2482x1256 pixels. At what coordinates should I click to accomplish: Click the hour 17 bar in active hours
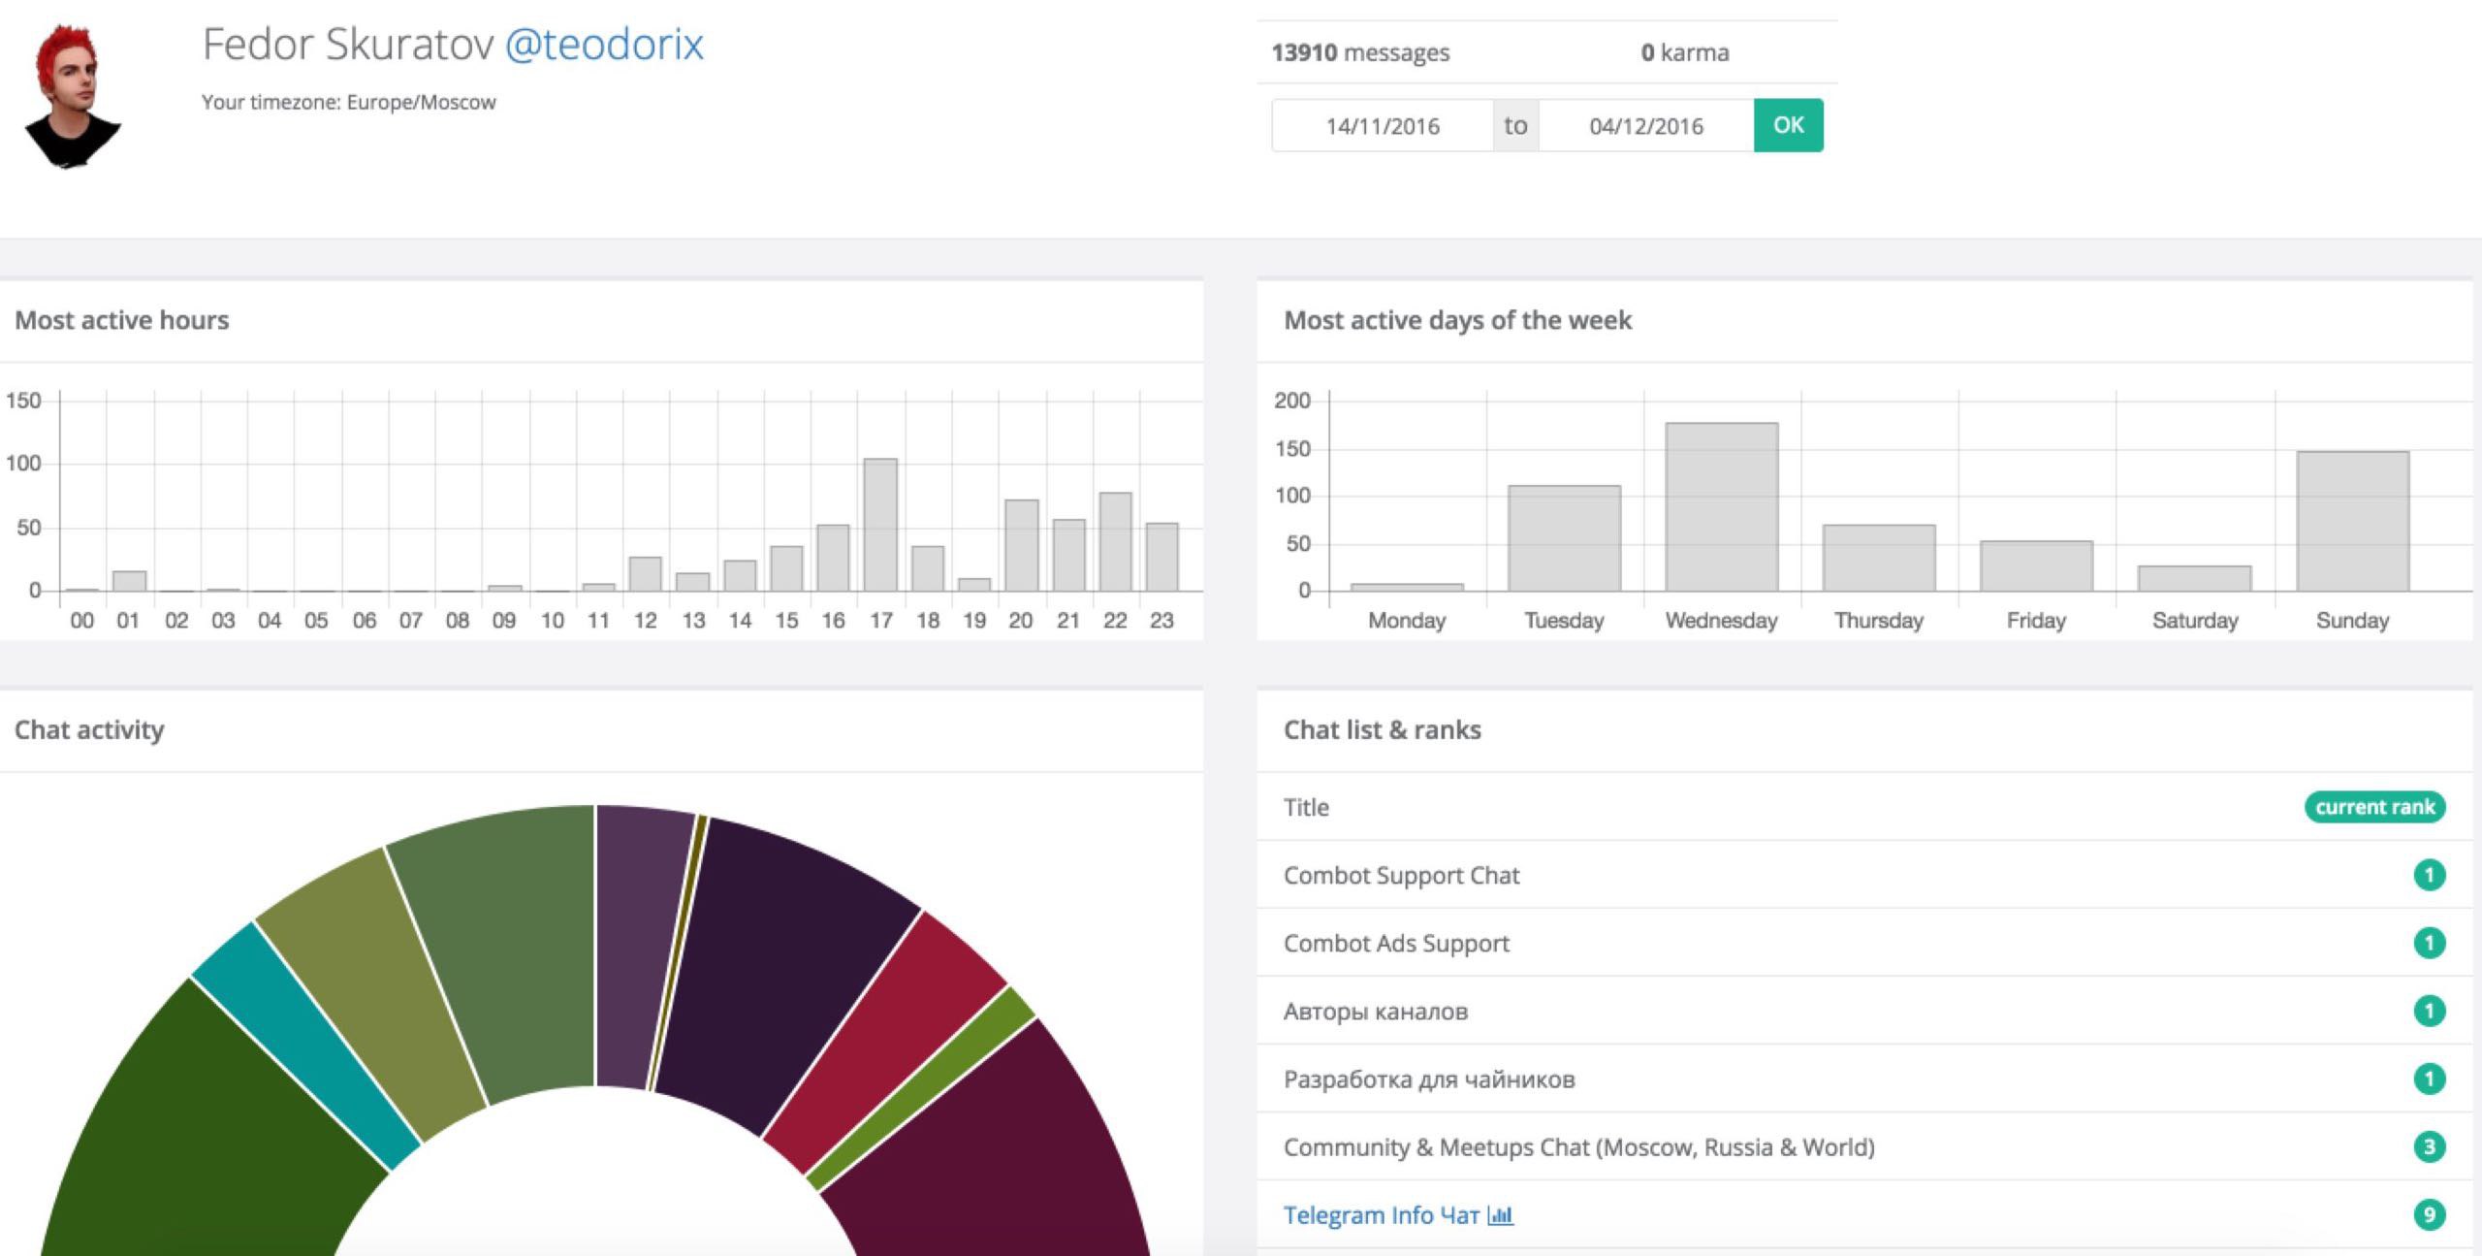pyautogui.click(x=880, y=525)
